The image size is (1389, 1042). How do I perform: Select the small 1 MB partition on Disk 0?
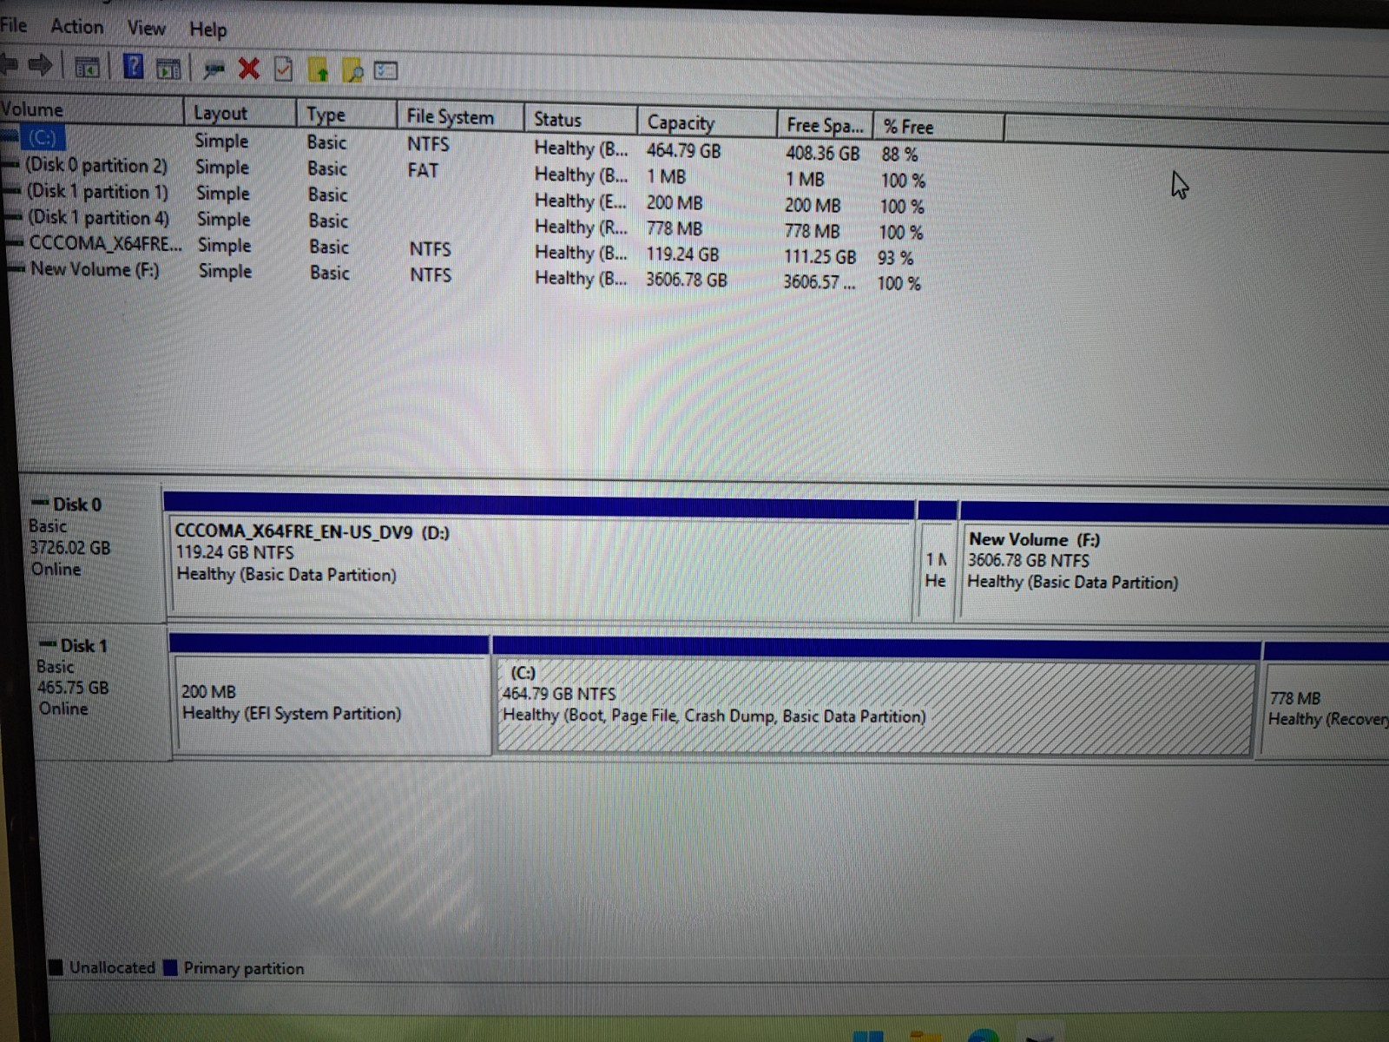pos(936,562)
